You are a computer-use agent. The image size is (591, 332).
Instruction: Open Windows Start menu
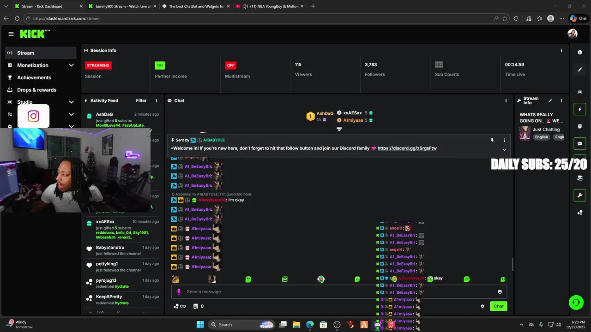200,325
